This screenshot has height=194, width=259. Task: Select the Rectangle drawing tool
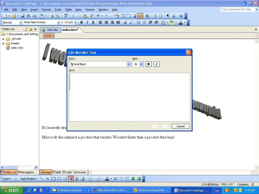pyautogui.click(x=53, y=179)
